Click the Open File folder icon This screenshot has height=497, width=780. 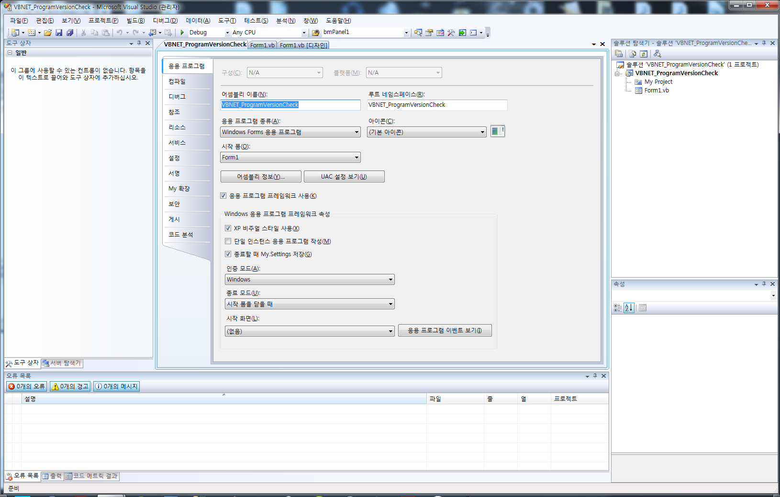click(x=48, y=33)
